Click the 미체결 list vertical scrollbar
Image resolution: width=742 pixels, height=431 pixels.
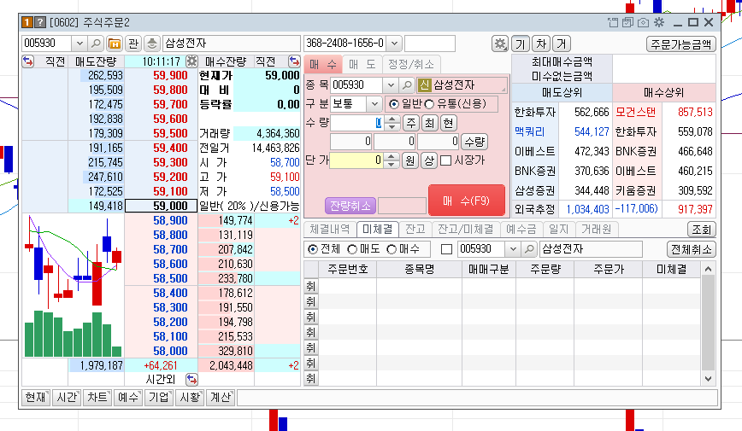coord(708,323)
